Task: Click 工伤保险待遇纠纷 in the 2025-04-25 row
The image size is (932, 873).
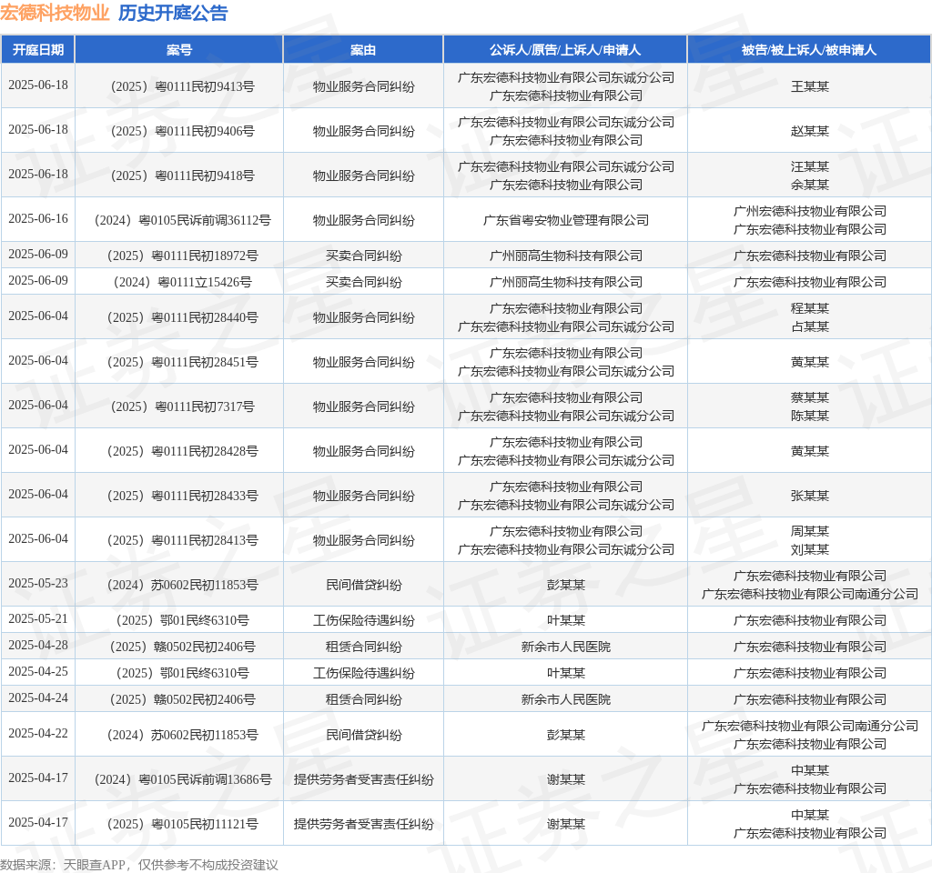Action: 364,673
